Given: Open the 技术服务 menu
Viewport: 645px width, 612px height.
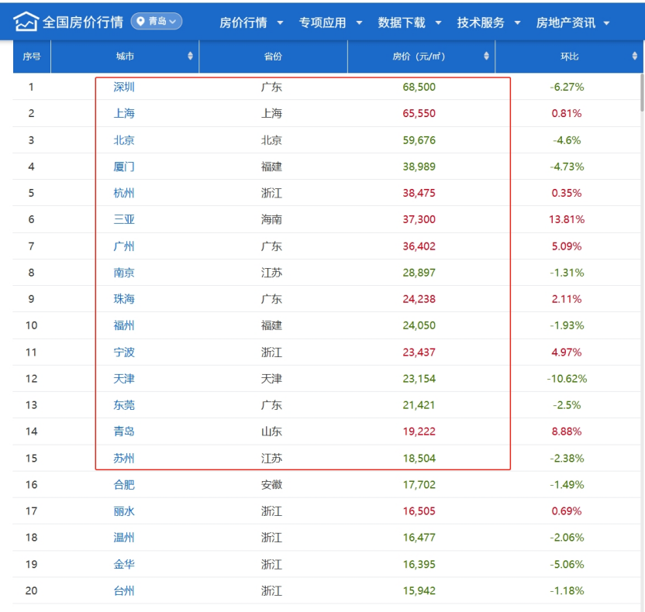Looking at the screenshot, I should pos(481,22).
